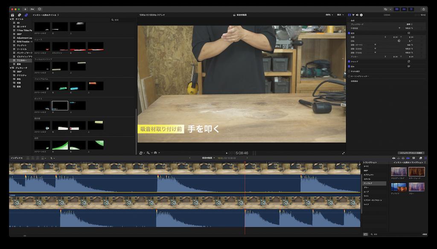437x249 pixels.
Task: Open the blend mode dropdown
Action: 409,24
